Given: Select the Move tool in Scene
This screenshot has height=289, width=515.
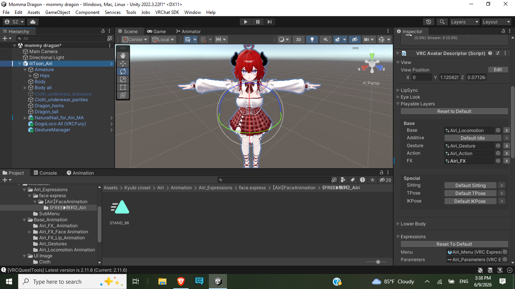Looking at the screenshot, I should click(x=123, y=64).
